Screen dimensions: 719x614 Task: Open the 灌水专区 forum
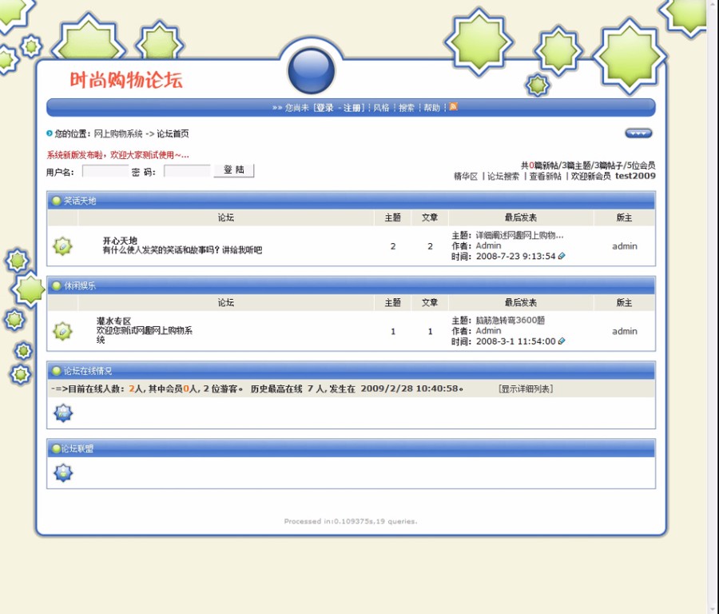click(x=113, y=321)
